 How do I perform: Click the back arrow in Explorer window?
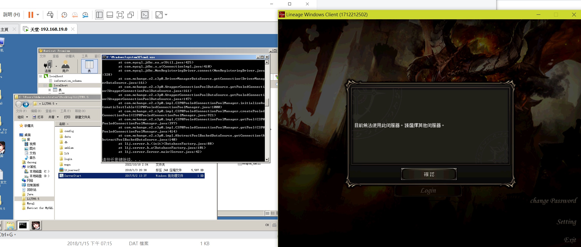pyautogui.click(x=19, y=104)
